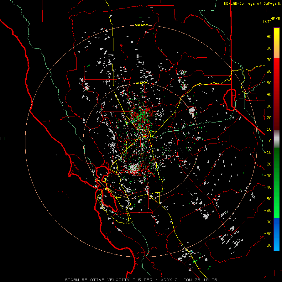Click the -10 value on velocity scale
Image resolution: width=282 pixels, height=282 pixels.
tap(268, 153)
